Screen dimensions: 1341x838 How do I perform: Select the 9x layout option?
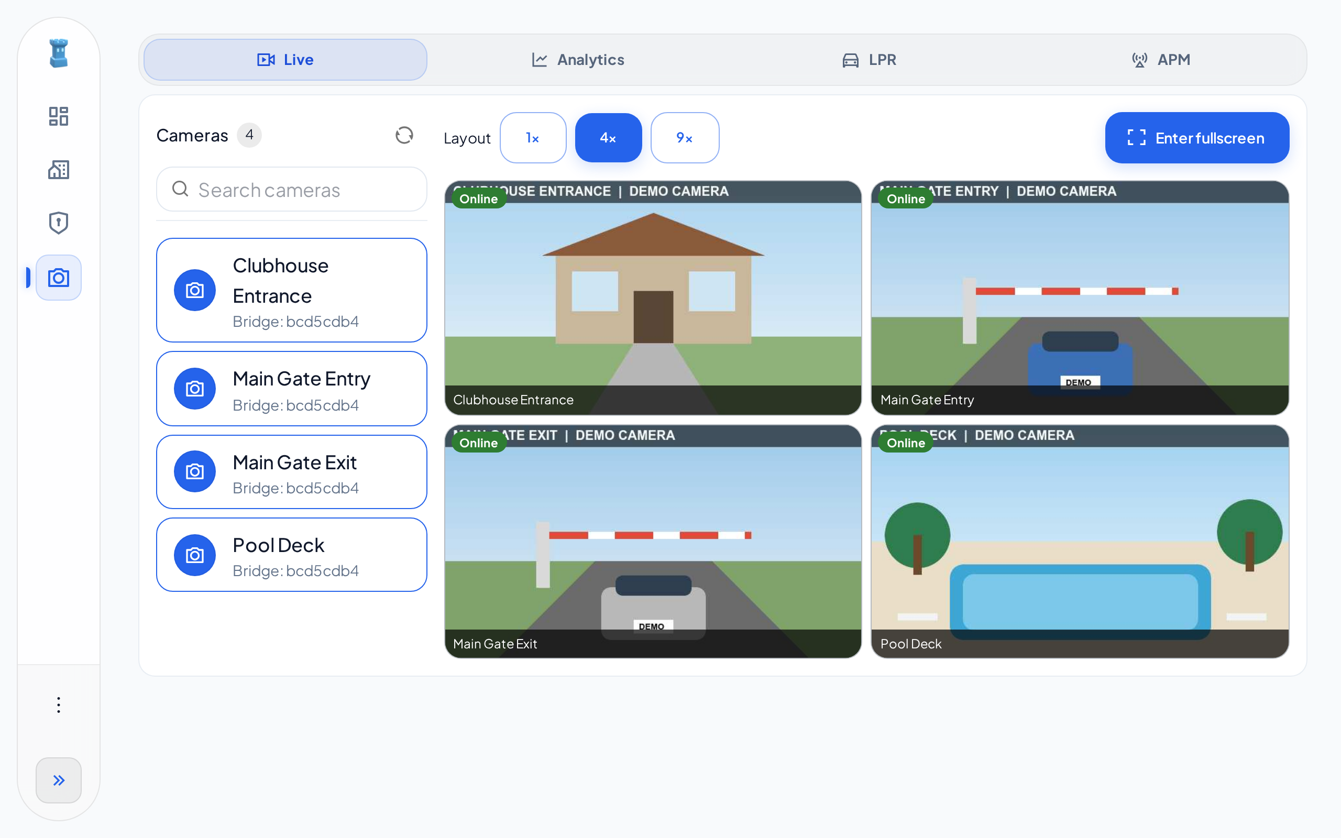pyautogui.click(x=684, y=137)
